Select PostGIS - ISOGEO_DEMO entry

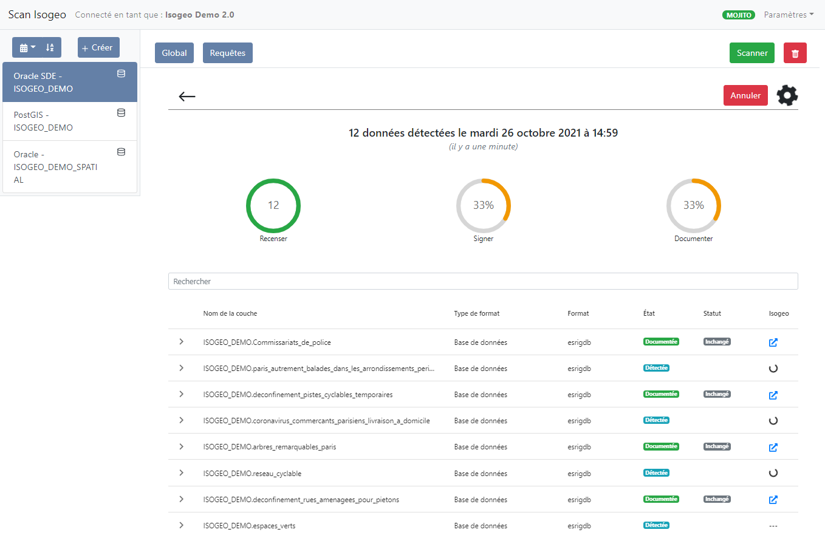point(70,121)
